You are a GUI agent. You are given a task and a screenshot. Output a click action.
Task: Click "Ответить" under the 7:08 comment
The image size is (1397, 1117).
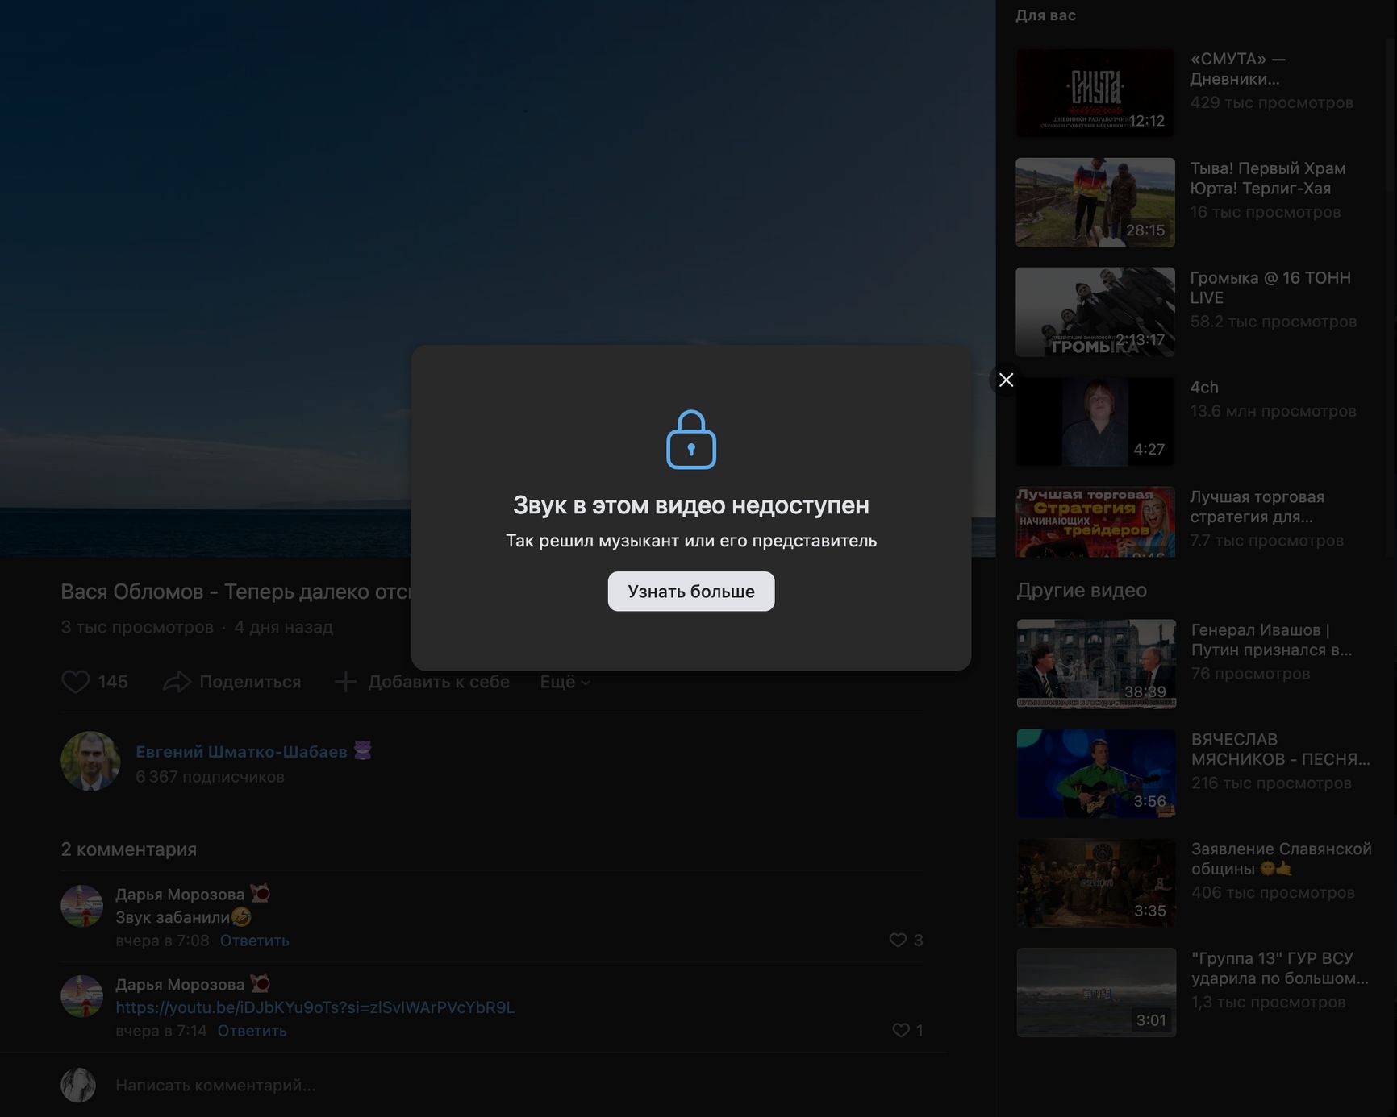[x=254, y=941]
